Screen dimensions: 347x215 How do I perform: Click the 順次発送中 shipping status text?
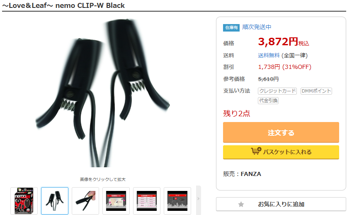[257, 27]
